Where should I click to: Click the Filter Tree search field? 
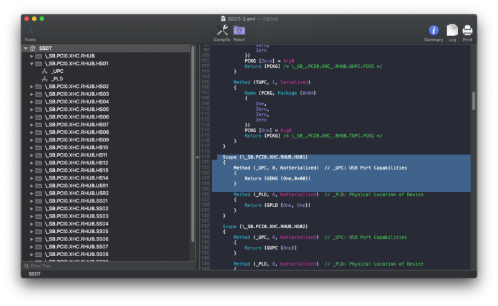[x=106, y=265]
